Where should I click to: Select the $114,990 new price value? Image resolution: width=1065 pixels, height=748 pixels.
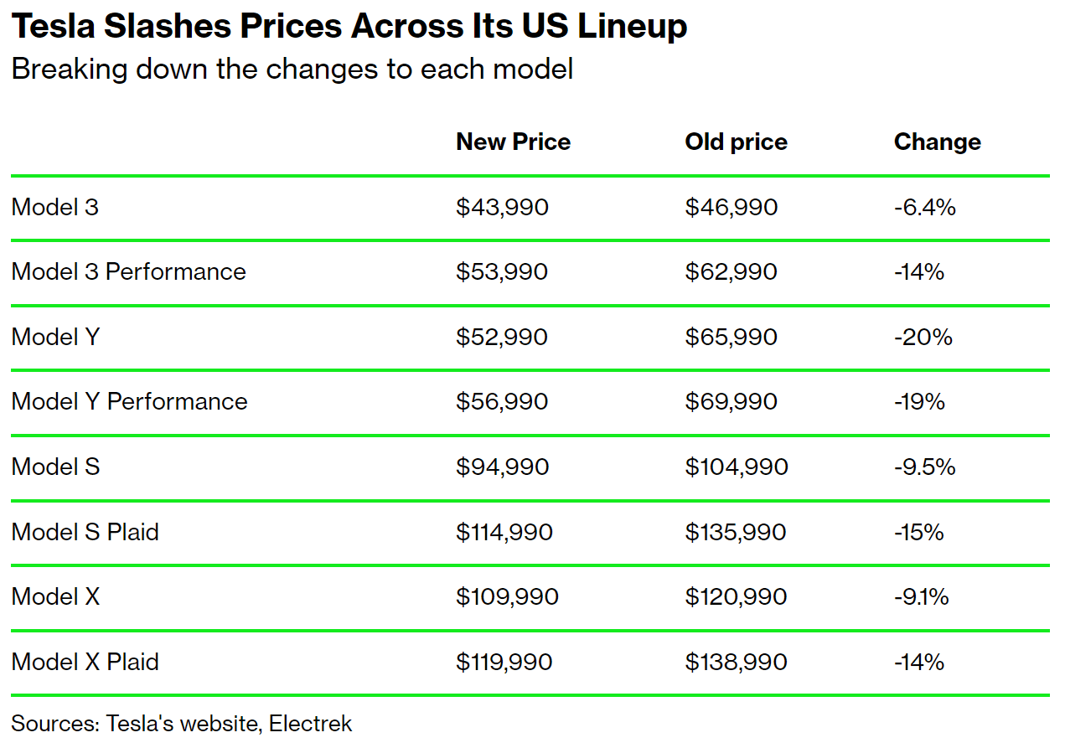[504, 532]
